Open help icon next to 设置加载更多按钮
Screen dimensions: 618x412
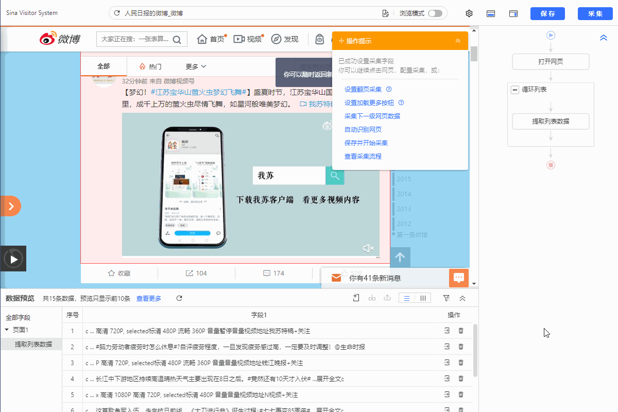(401, 102)
